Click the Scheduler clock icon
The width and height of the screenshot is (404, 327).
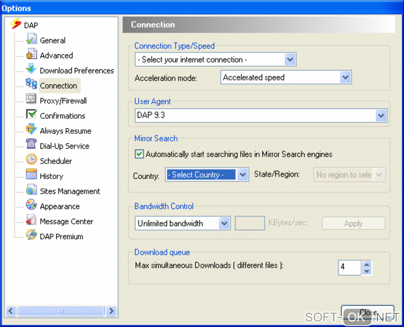click(31, 159)
